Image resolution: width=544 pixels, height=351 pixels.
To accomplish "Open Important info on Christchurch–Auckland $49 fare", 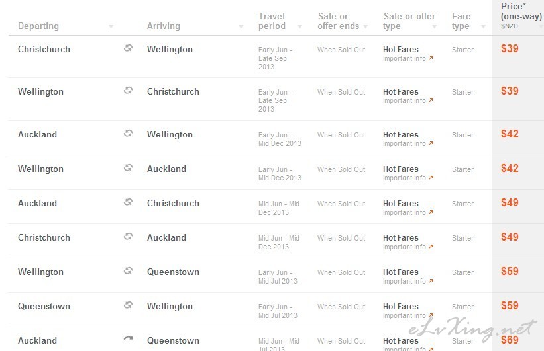I will [408, 247].
